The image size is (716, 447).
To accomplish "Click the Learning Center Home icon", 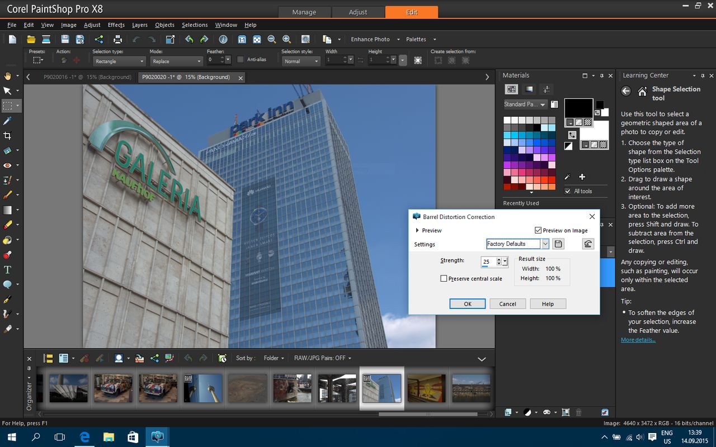I will (642, 92).
